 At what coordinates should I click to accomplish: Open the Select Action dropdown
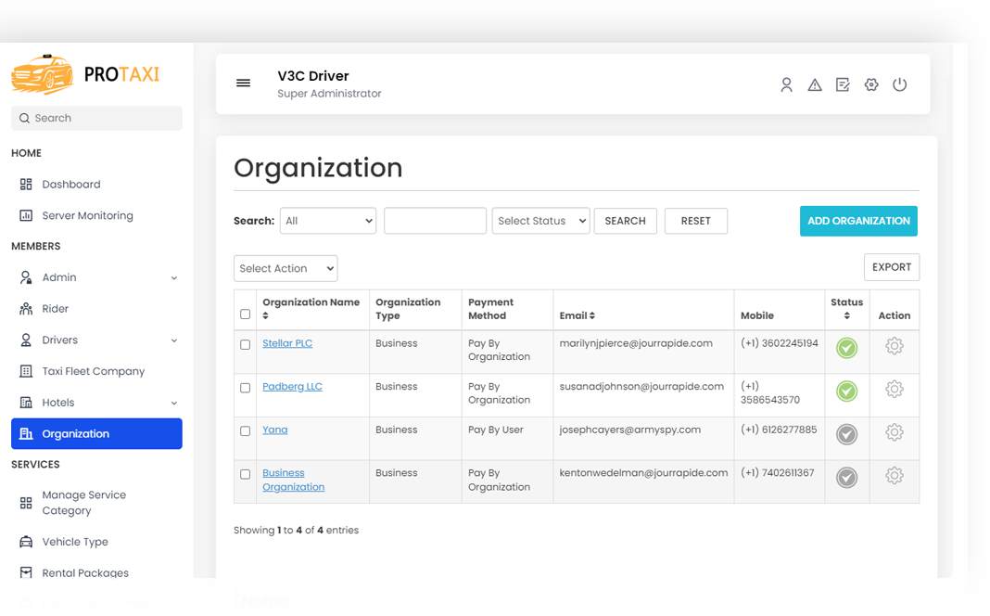[286, 268]
